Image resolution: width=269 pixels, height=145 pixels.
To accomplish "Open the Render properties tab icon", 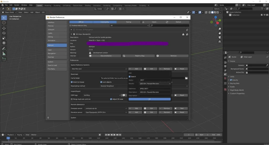I will pyautogui.click(x=225, y=62).
